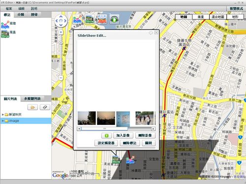This screenshot has height=184, width=246.
Task: Select the Path marker tool on map toolbar
Action: pos(77,19)
